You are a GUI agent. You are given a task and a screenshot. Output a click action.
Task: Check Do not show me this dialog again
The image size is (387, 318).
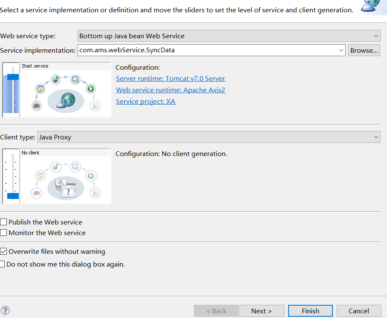tap(2, 264)
